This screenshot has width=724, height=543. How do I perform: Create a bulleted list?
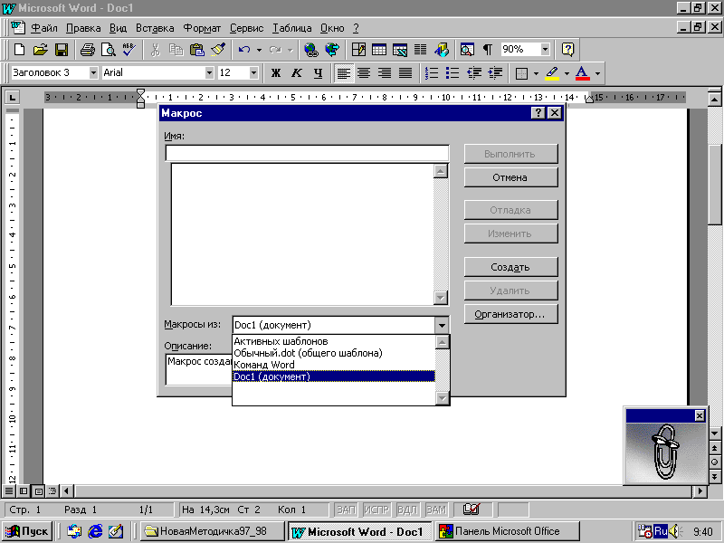tap(452, 73)
